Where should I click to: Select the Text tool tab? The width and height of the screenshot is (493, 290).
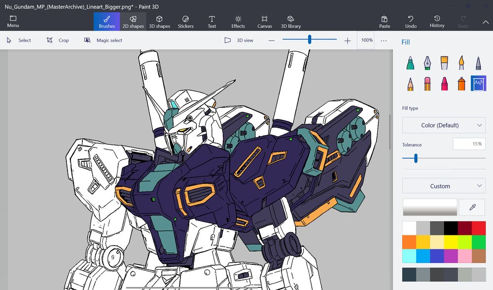coord(212,21)
